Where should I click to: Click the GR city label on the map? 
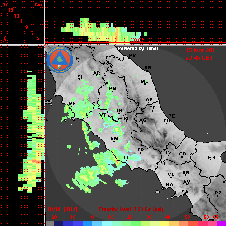tap(72, 104)
